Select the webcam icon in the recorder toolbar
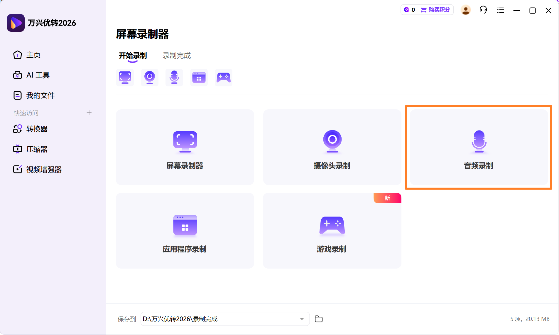 [150, 77]
